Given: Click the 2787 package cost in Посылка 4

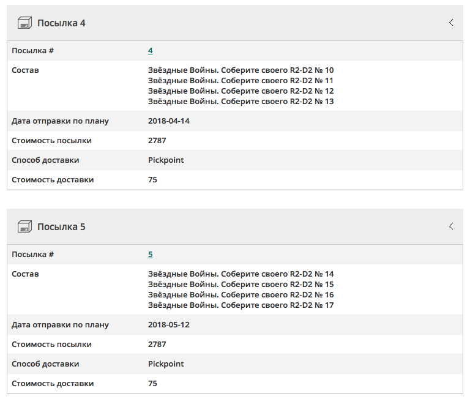Looking at the screenshot, I should pyautogui.click(x=157, y=141).
